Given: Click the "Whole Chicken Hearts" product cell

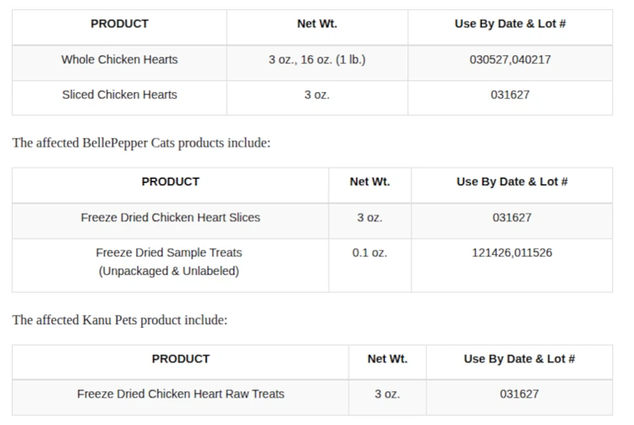Looking at the screenshot, I should coord(119,60).
